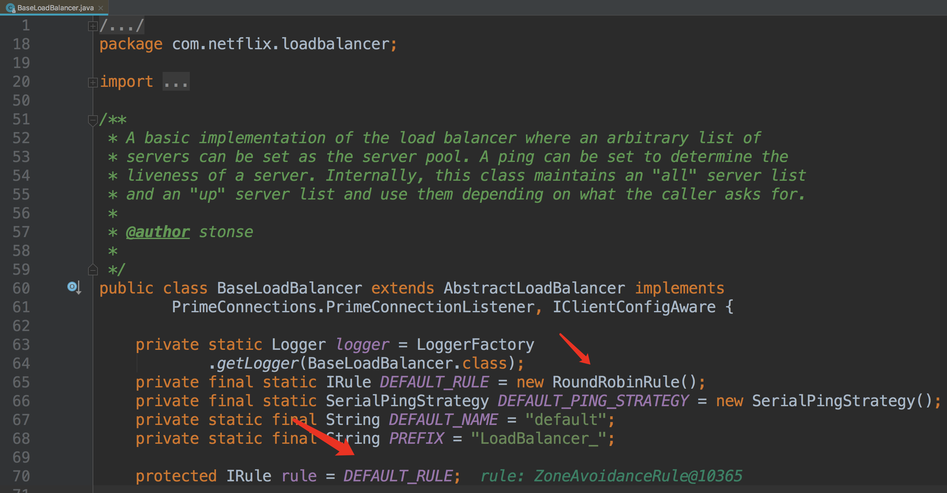
Task: Click line number 65 in the gutter
Action: 21,382
